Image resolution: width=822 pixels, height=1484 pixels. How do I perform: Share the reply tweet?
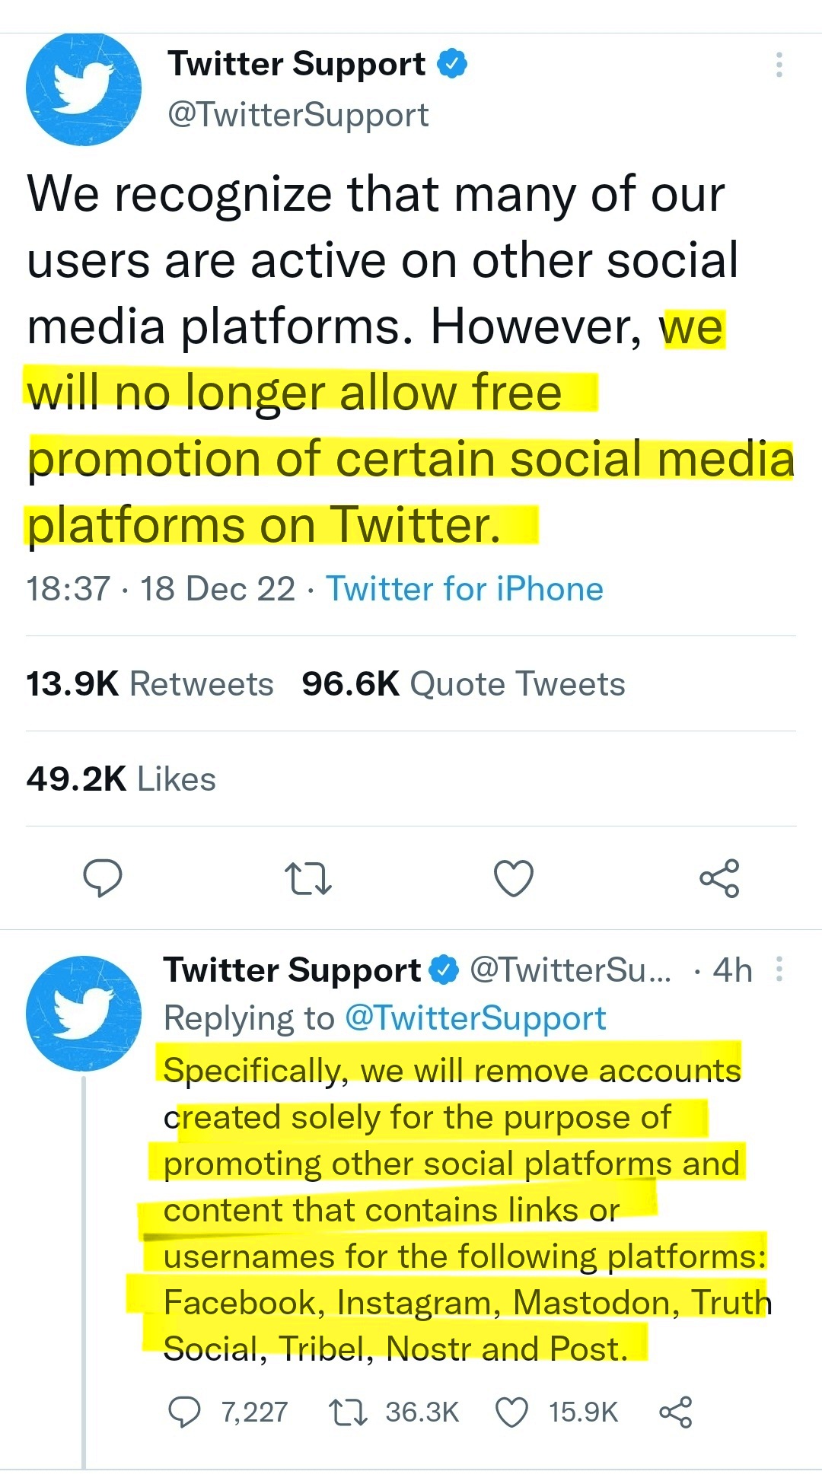675,1412
